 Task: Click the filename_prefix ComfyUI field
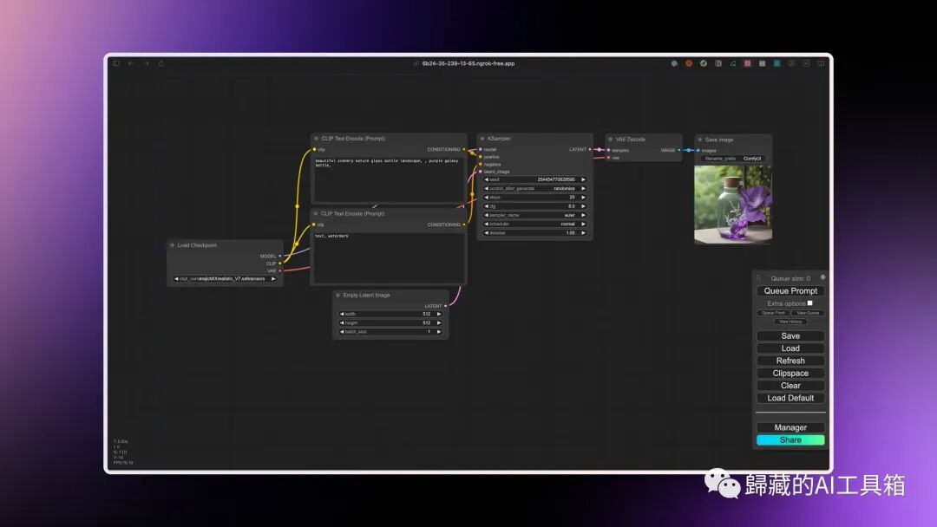point(732,159)
